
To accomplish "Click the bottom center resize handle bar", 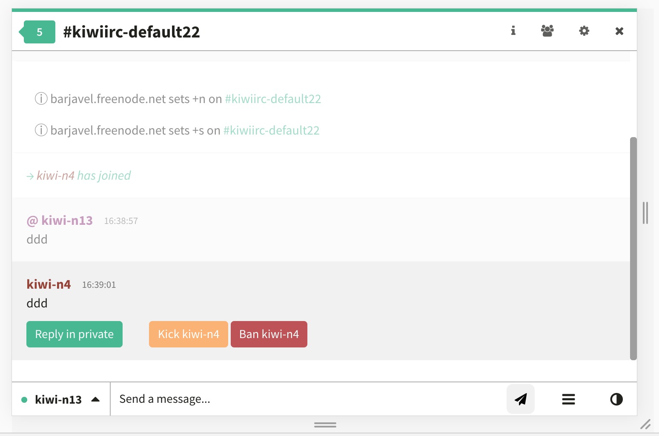I will point(325,425).
